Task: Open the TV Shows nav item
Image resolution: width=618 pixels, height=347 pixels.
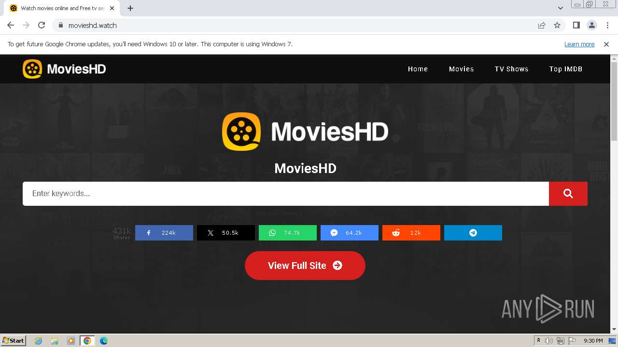Action: (x=511, y=69)
